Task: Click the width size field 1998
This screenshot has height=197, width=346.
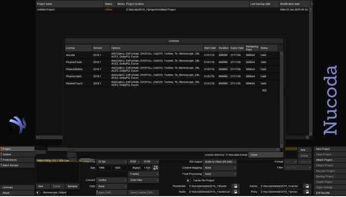Action: click(104, 168)
